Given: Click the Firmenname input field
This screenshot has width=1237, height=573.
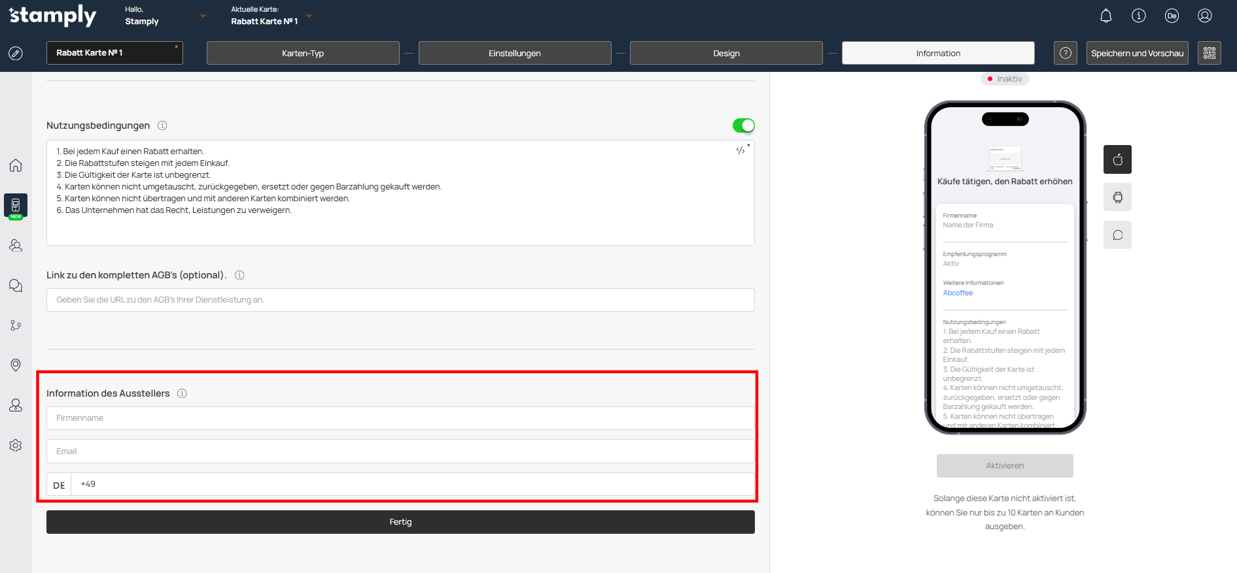Looking at the screenshot, I should click(400, 418).
